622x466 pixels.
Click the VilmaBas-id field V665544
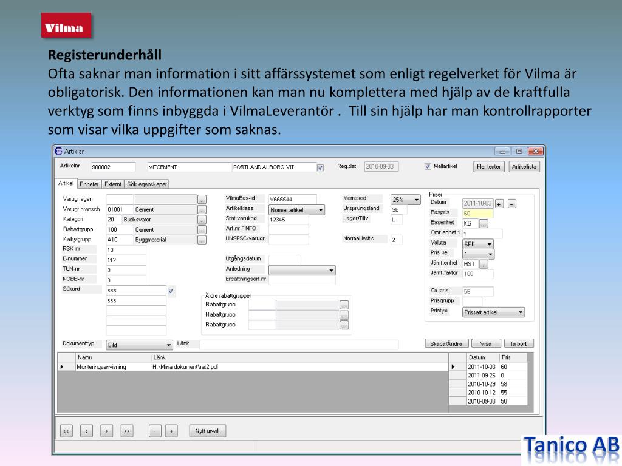pos(292,199)
